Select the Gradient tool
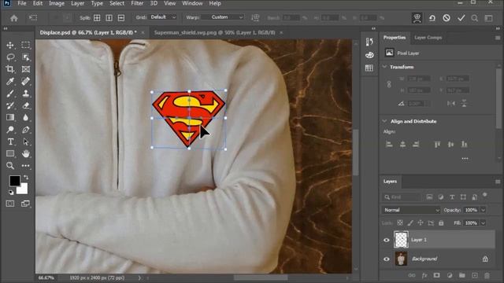 (10, 117)
